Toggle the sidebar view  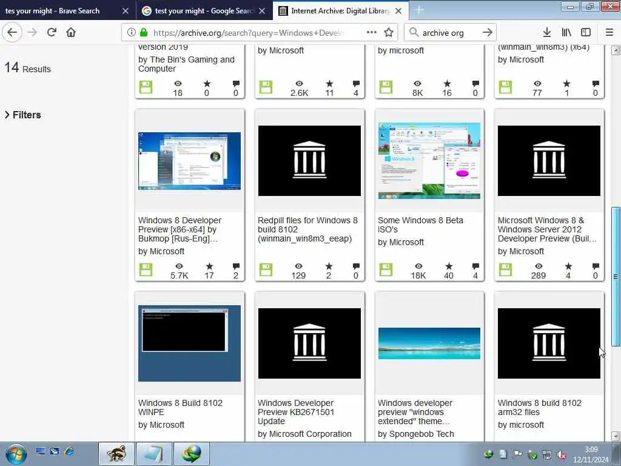pyautogui.click(x=586, y=33)
